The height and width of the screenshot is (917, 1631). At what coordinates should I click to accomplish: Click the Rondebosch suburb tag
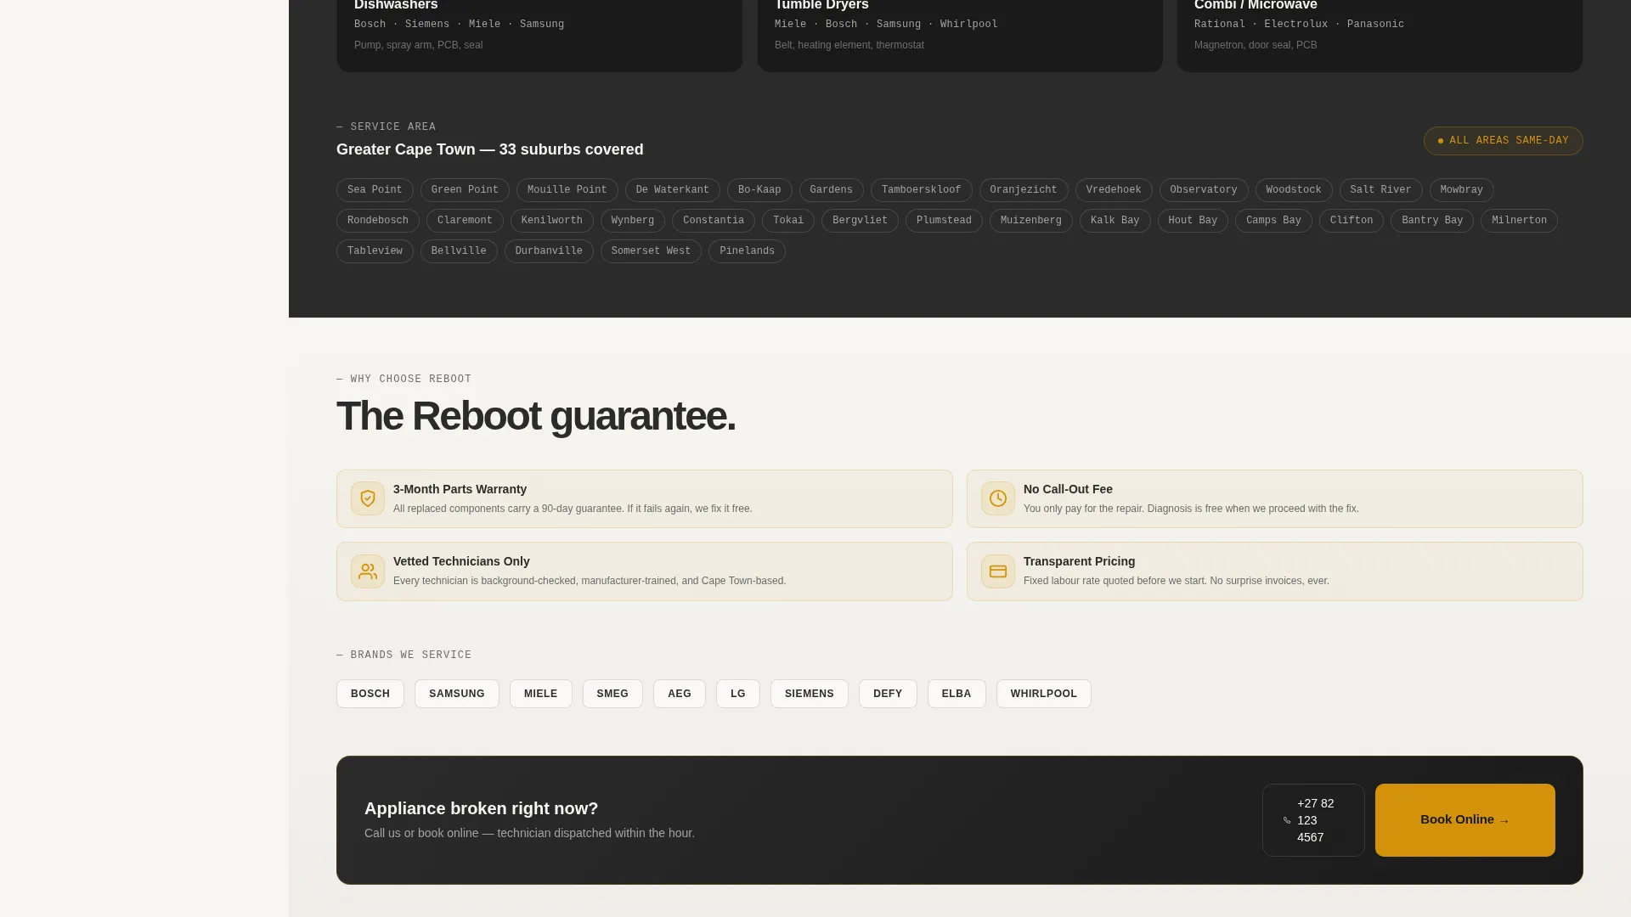(x=378, y=221)
